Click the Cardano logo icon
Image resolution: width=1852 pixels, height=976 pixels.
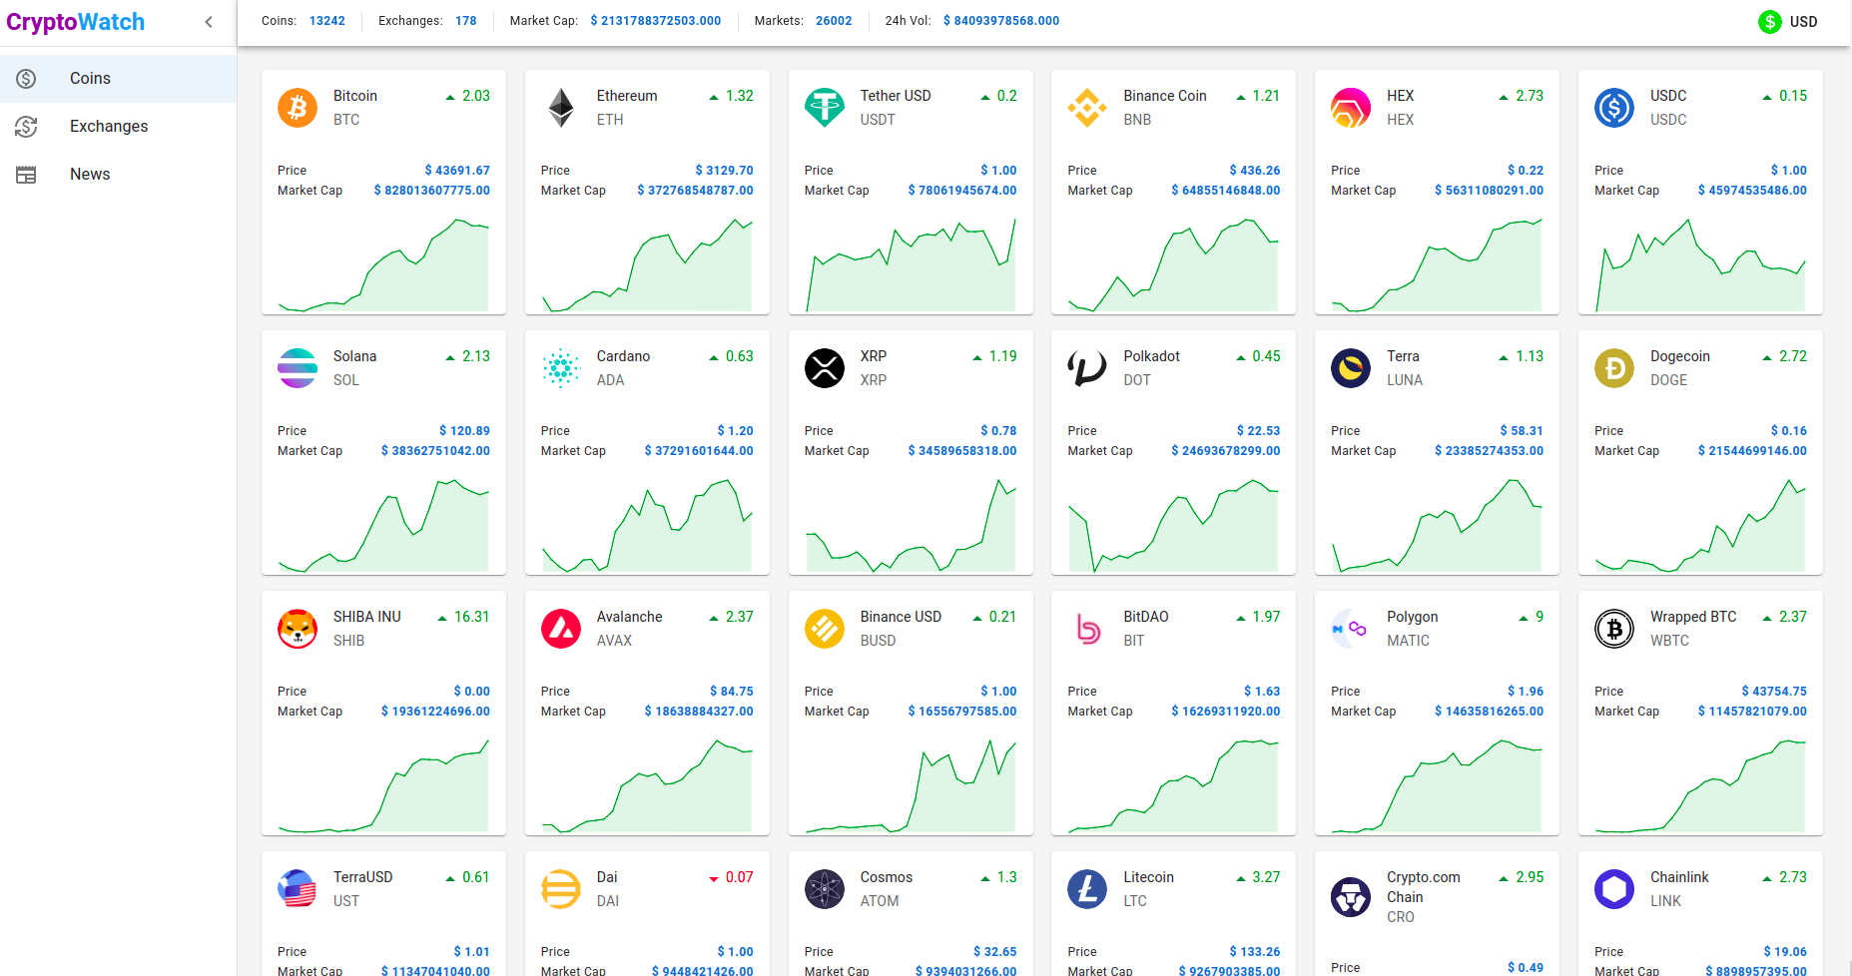click(561, 368)
